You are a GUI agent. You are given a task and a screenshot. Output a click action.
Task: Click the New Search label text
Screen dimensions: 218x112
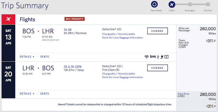156,11
